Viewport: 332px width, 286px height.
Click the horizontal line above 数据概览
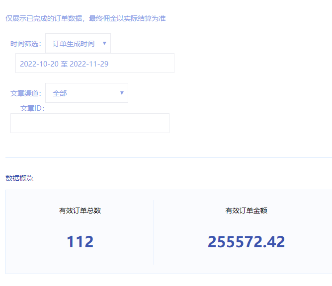point(168,157)
